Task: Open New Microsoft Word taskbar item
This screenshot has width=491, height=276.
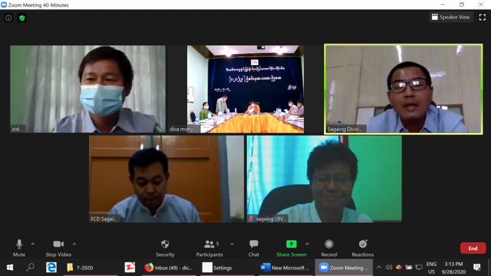Action: point(284,267)
